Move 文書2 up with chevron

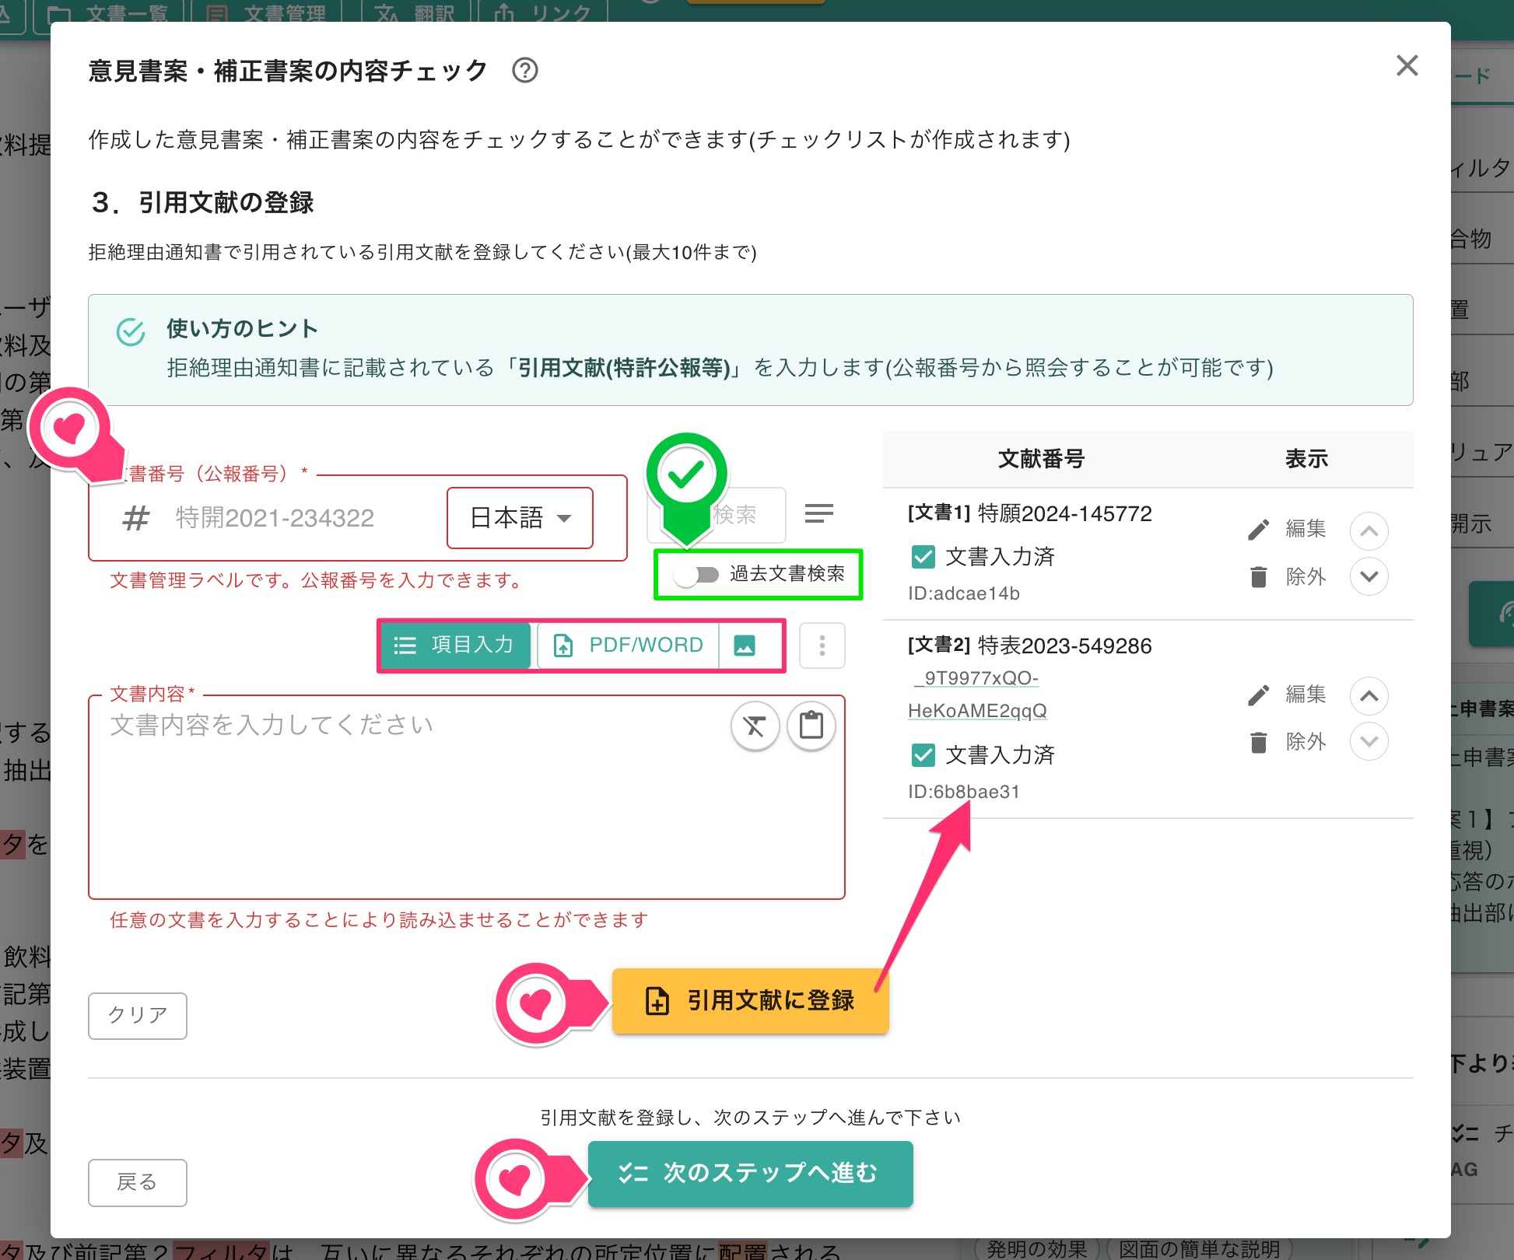point(1369,696)
